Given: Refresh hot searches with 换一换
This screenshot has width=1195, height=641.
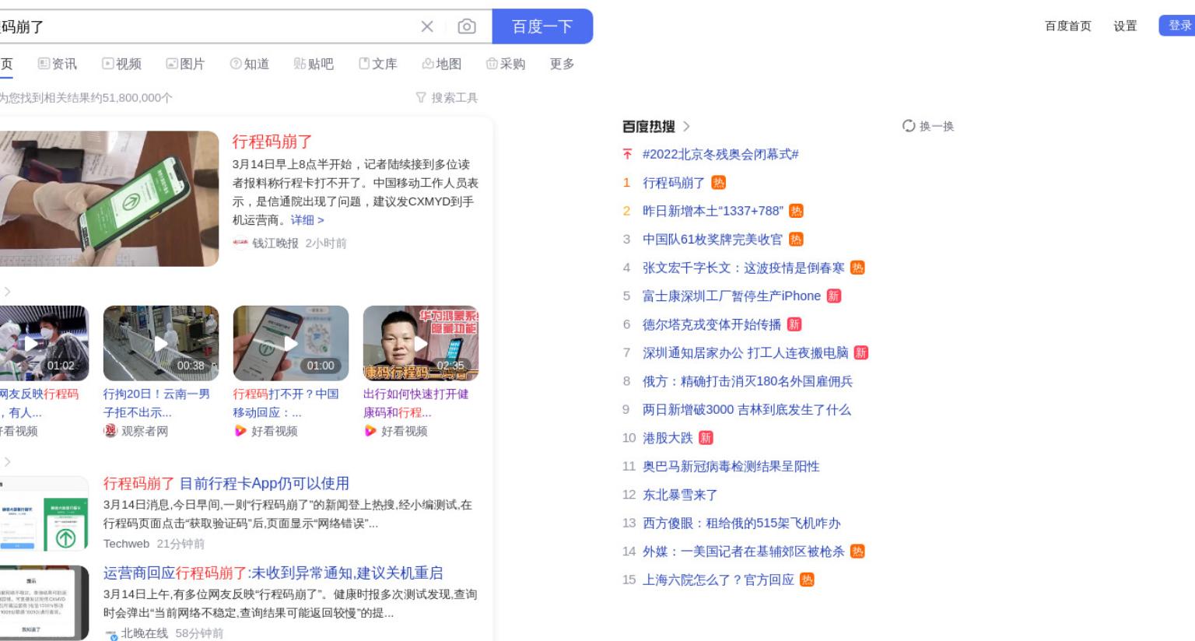Looking at the screenshot, I should [928, 126].
